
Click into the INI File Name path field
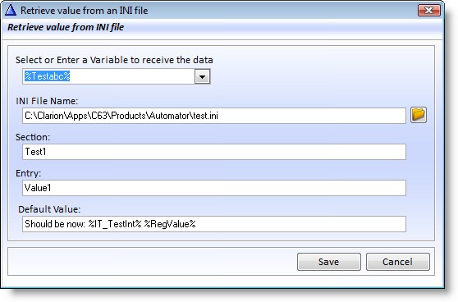coord(214,116)
